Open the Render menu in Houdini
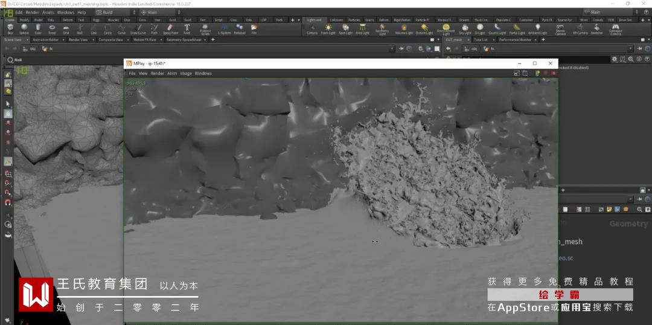 [x=33, y=13]
